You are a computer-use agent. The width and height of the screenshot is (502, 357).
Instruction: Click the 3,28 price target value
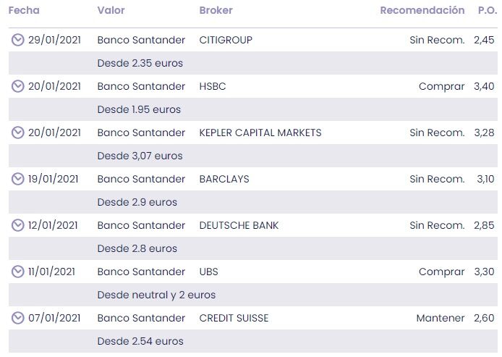(484, 133)
